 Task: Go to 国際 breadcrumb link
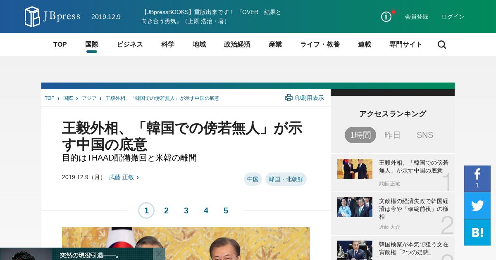pos(68,98)
